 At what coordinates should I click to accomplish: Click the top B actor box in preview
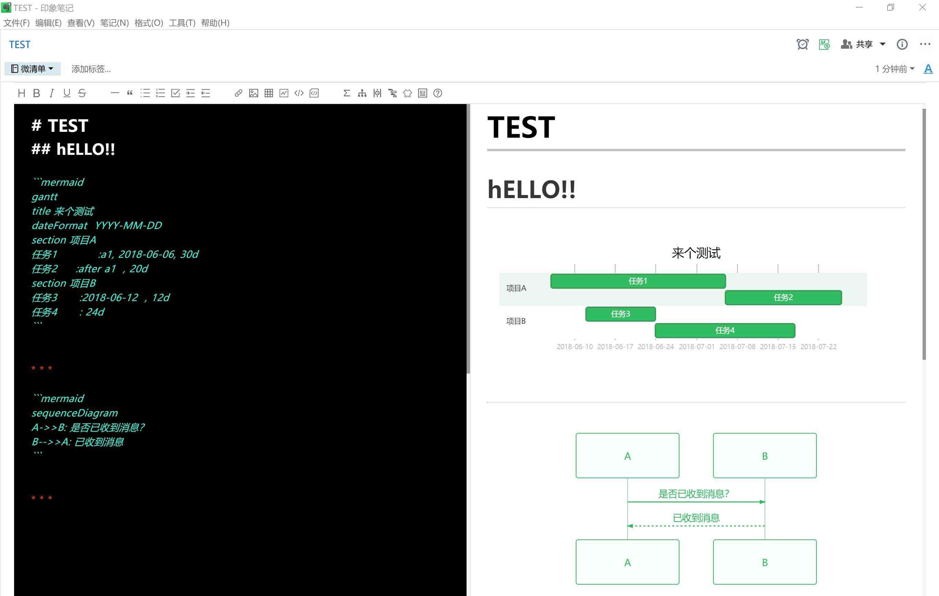tap(765, 456)
